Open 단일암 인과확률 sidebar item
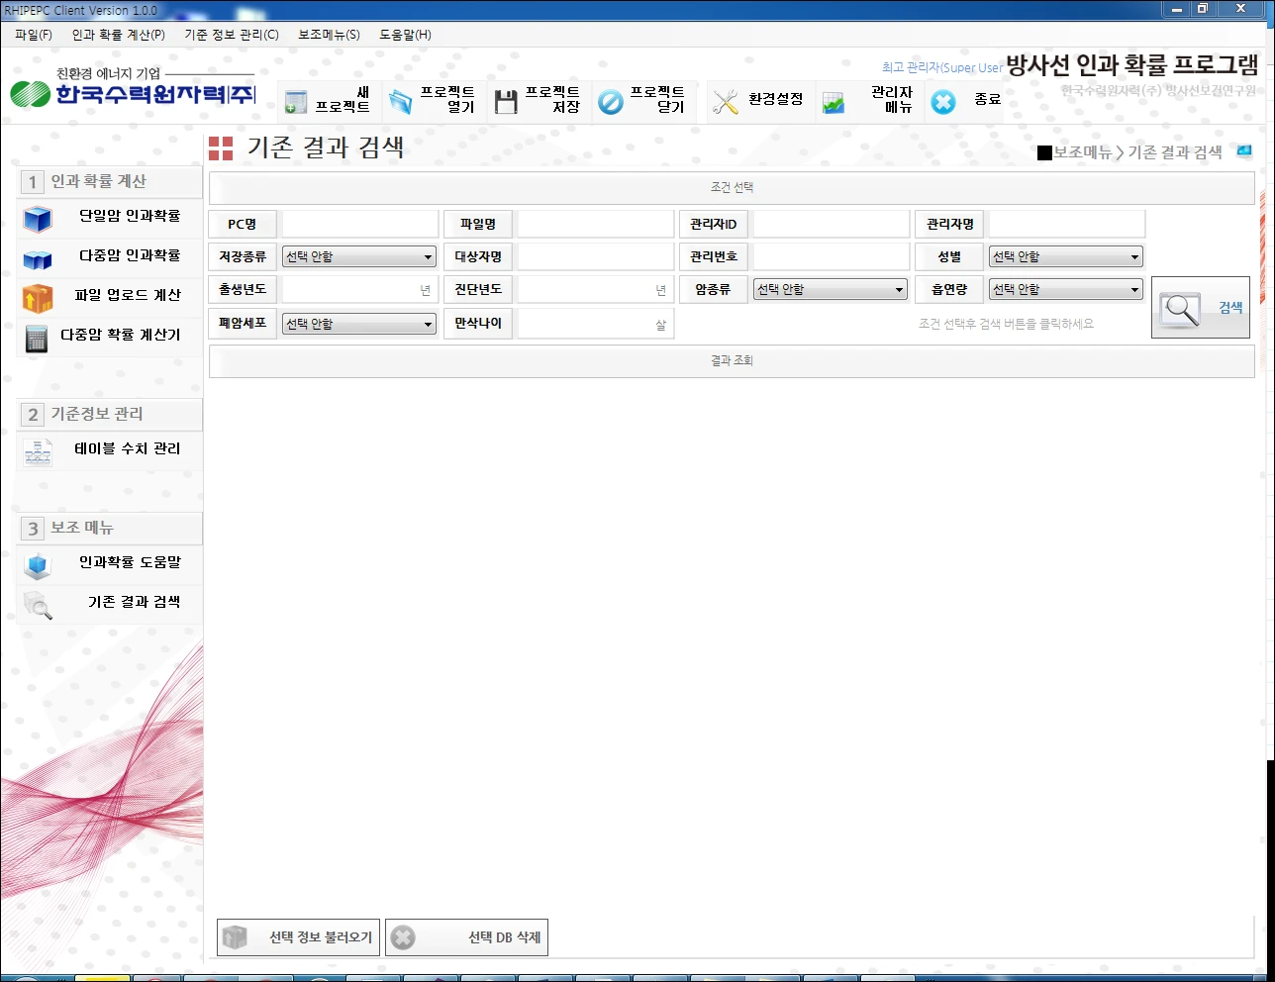The height and width of the screenshot is (982, 1275). pos(110,216)
